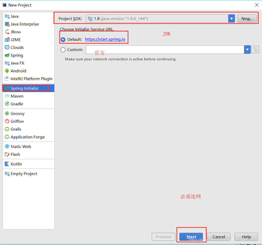Select the JBoss label

(16, 32)
